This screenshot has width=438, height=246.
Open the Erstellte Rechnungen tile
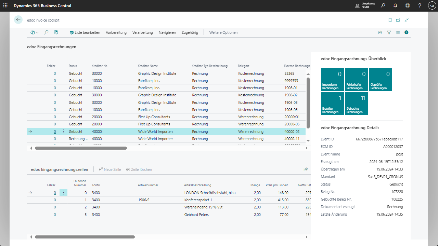click(x=332, y=104)
